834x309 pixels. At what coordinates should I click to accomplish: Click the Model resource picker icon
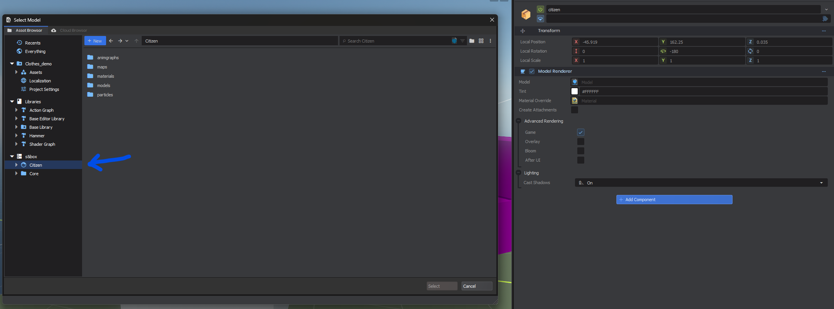coord(575,82)
